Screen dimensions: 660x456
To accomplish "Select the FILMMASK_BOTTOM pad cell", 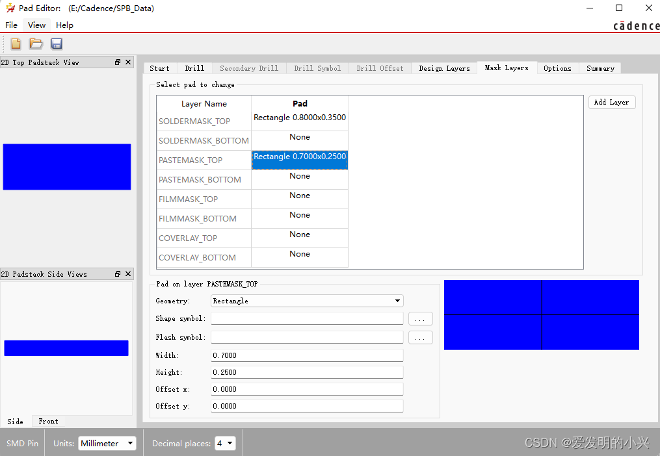I will pos(300,218).
